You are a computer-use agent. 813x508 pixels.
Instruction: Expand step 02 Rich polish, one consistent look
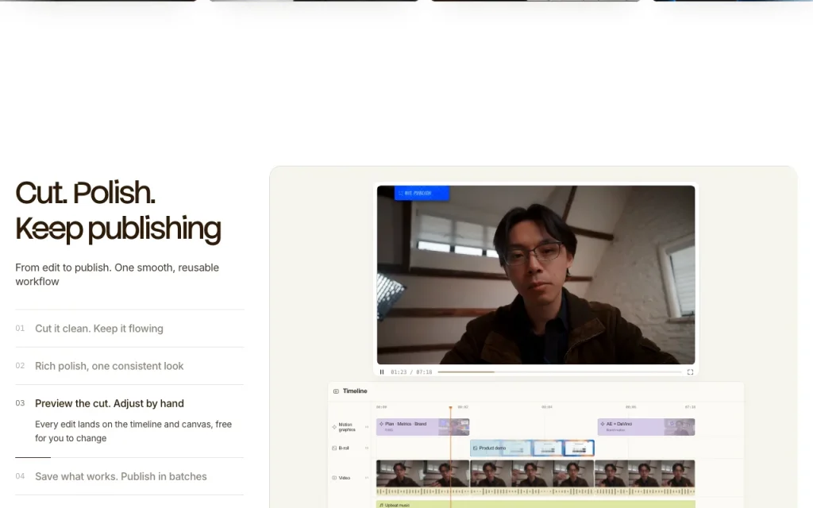[x=129, y=366]
